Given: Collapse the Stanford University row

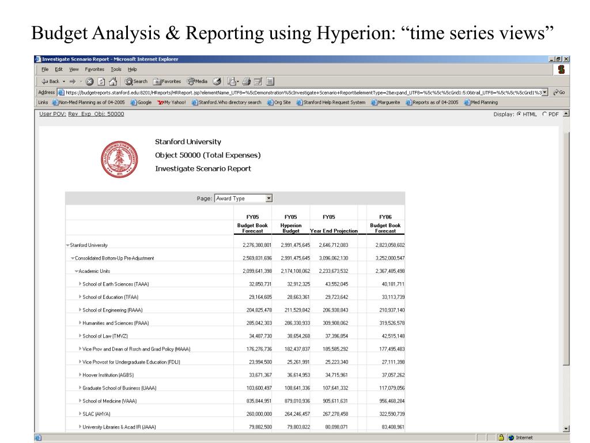Looking at the screenshot, I should pos(68,245).
